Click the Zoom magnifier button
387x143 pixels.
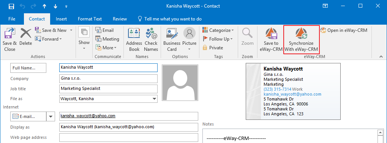(247, 36)
